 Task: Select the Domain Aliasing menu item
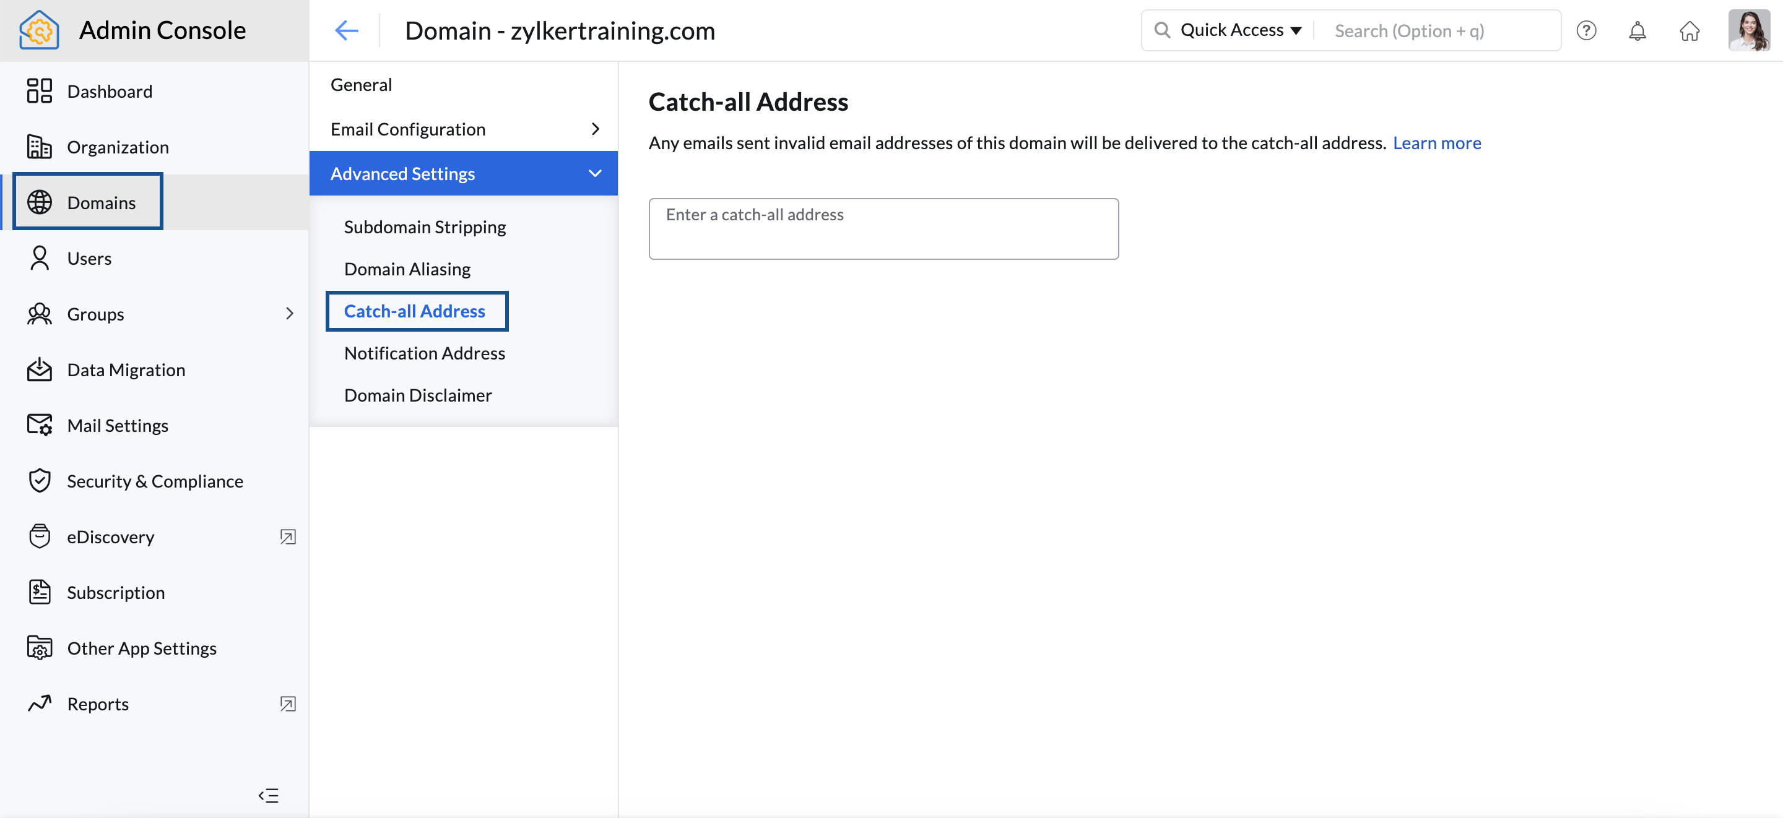[x=407, y=268]
